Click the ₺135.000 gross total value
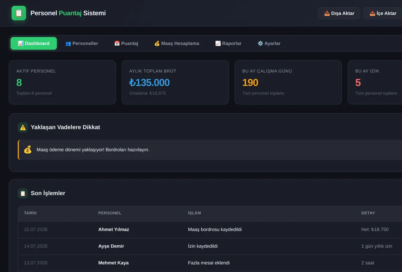 pyautogui.click(x=149, y=83)
